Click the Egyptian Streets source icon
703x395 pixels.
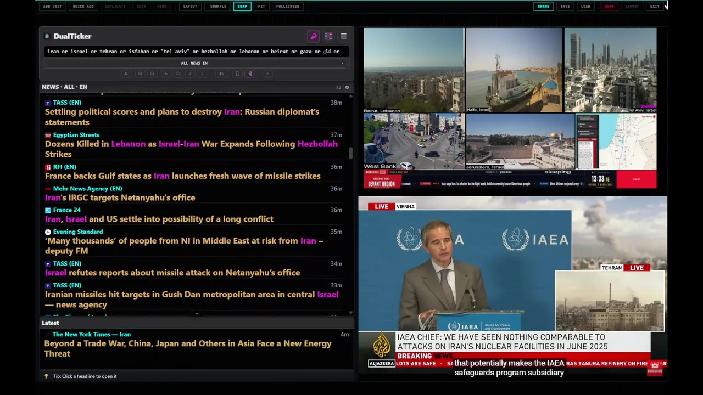point(48,135)
